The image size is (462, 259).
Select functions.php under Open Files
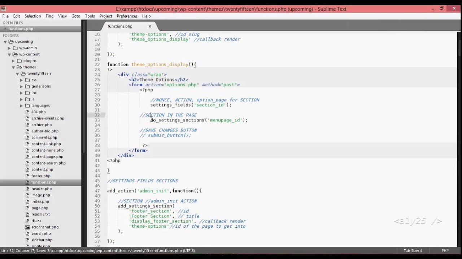21,29
